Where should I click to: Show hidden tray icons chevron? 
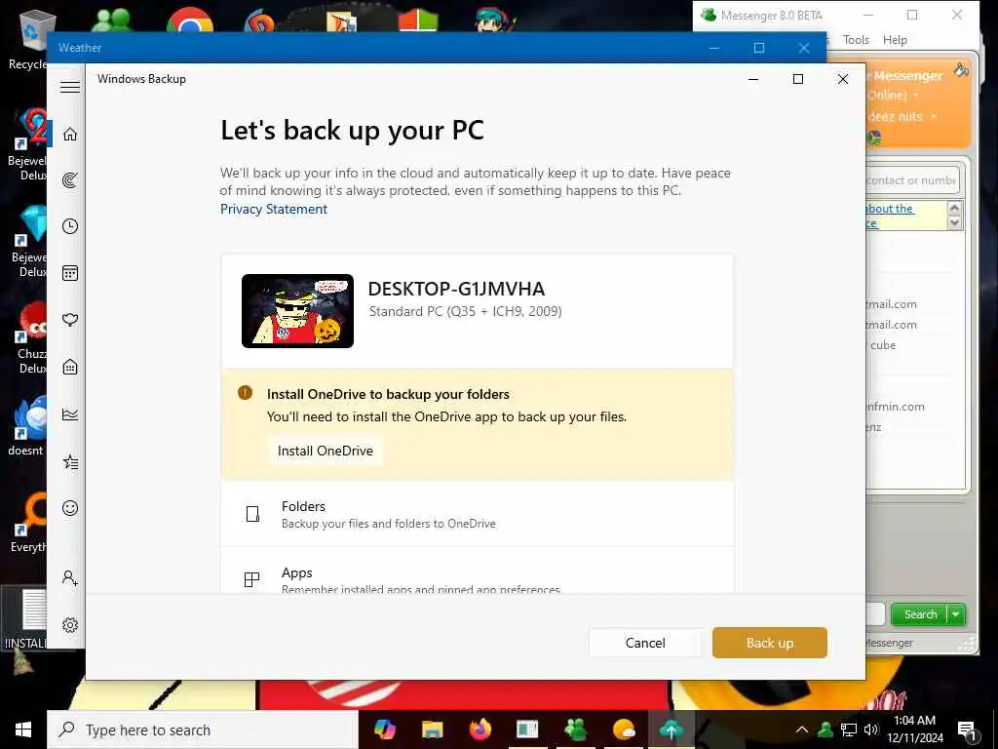pos(802,729)
